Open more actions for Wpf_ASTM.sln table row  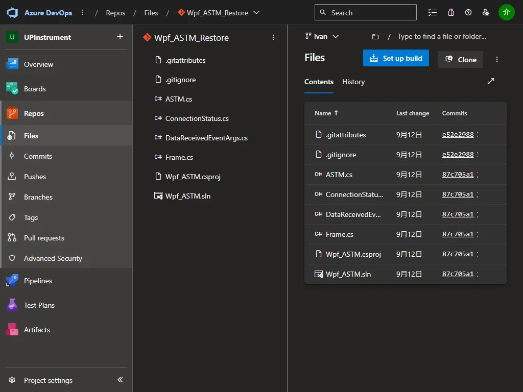pyautogui.click(x=478, y=274)
